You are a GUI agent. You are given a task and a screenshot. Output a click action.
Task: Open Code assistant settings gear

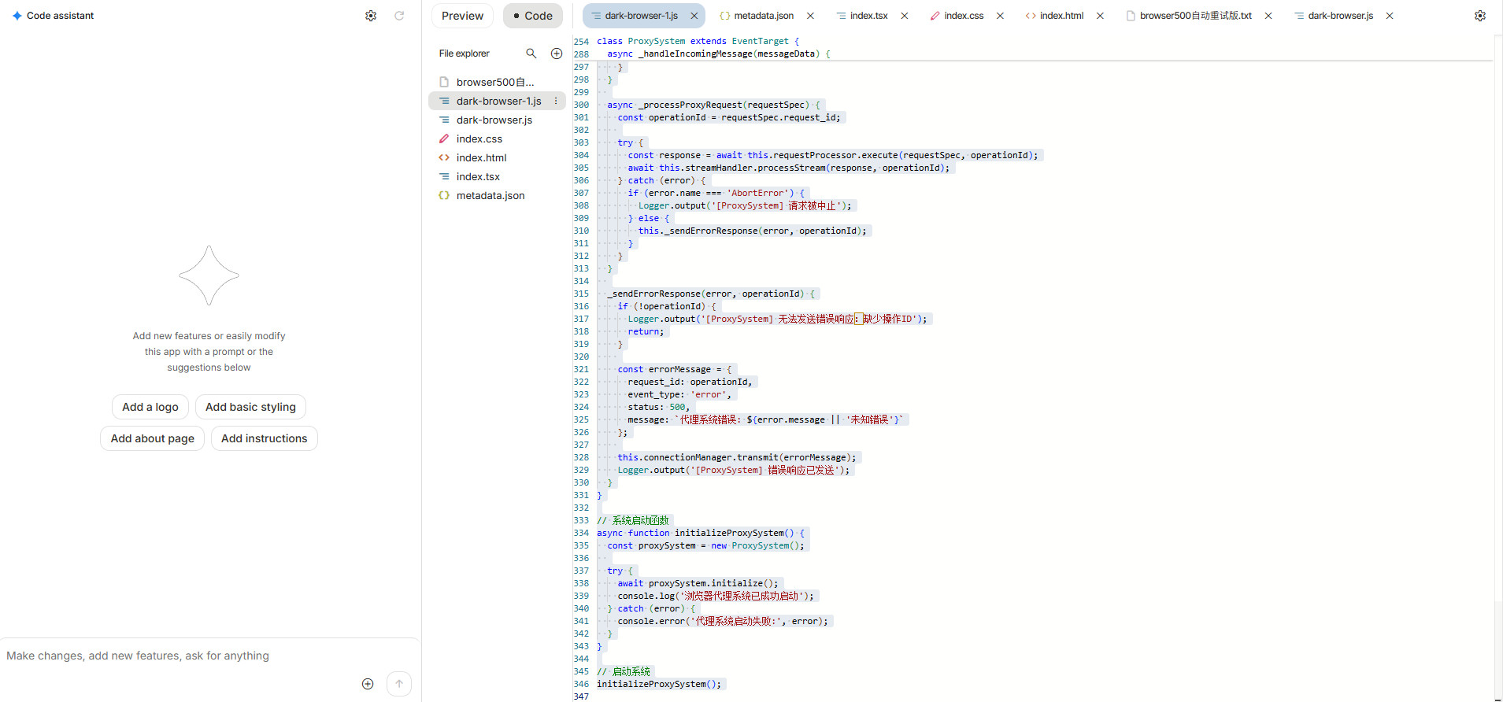coord(371,16)
